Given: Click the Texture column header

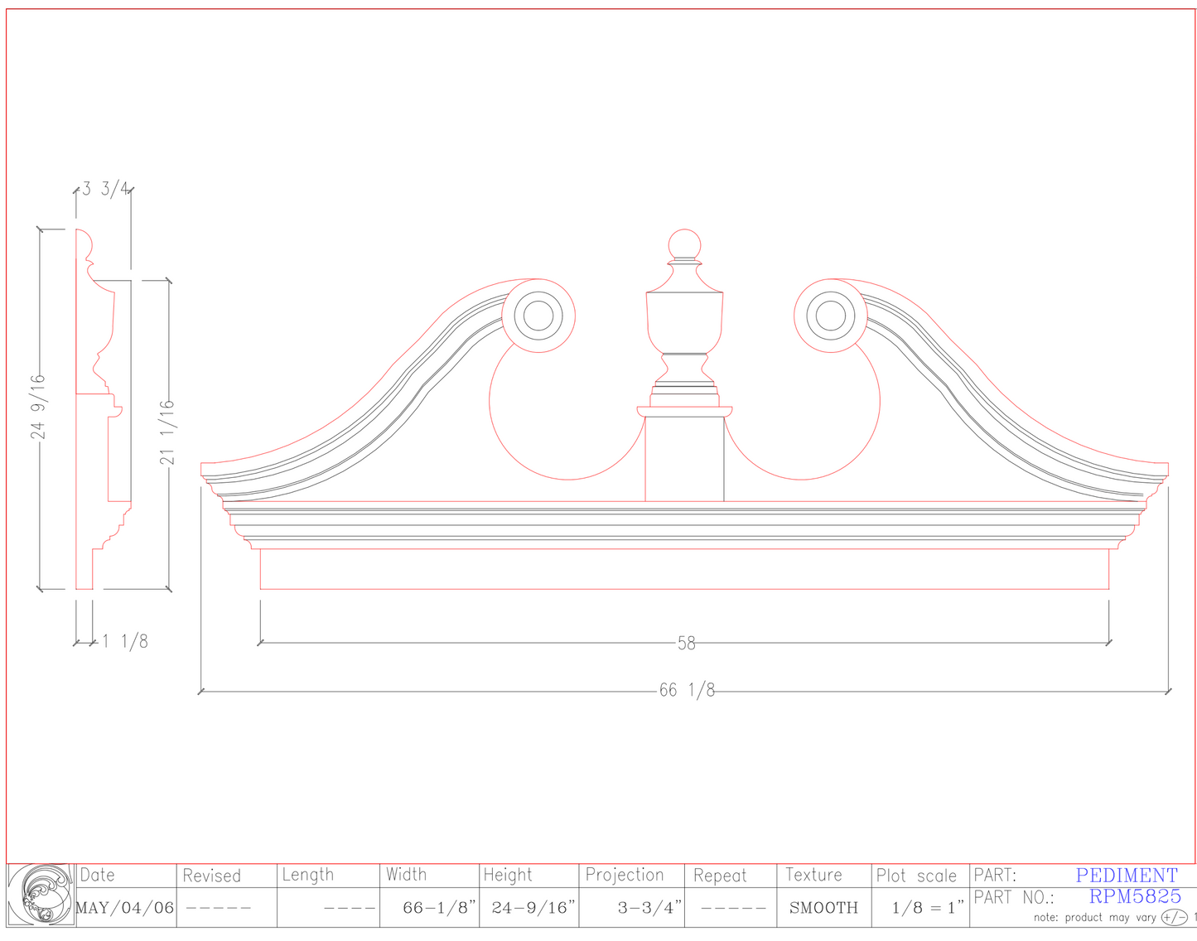Looking at the screenshot, I should [x=814, y=876].
